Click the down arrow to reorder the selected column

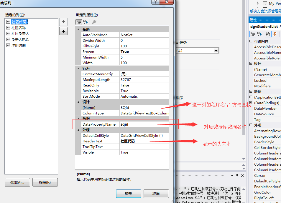[x=63, y=31]
